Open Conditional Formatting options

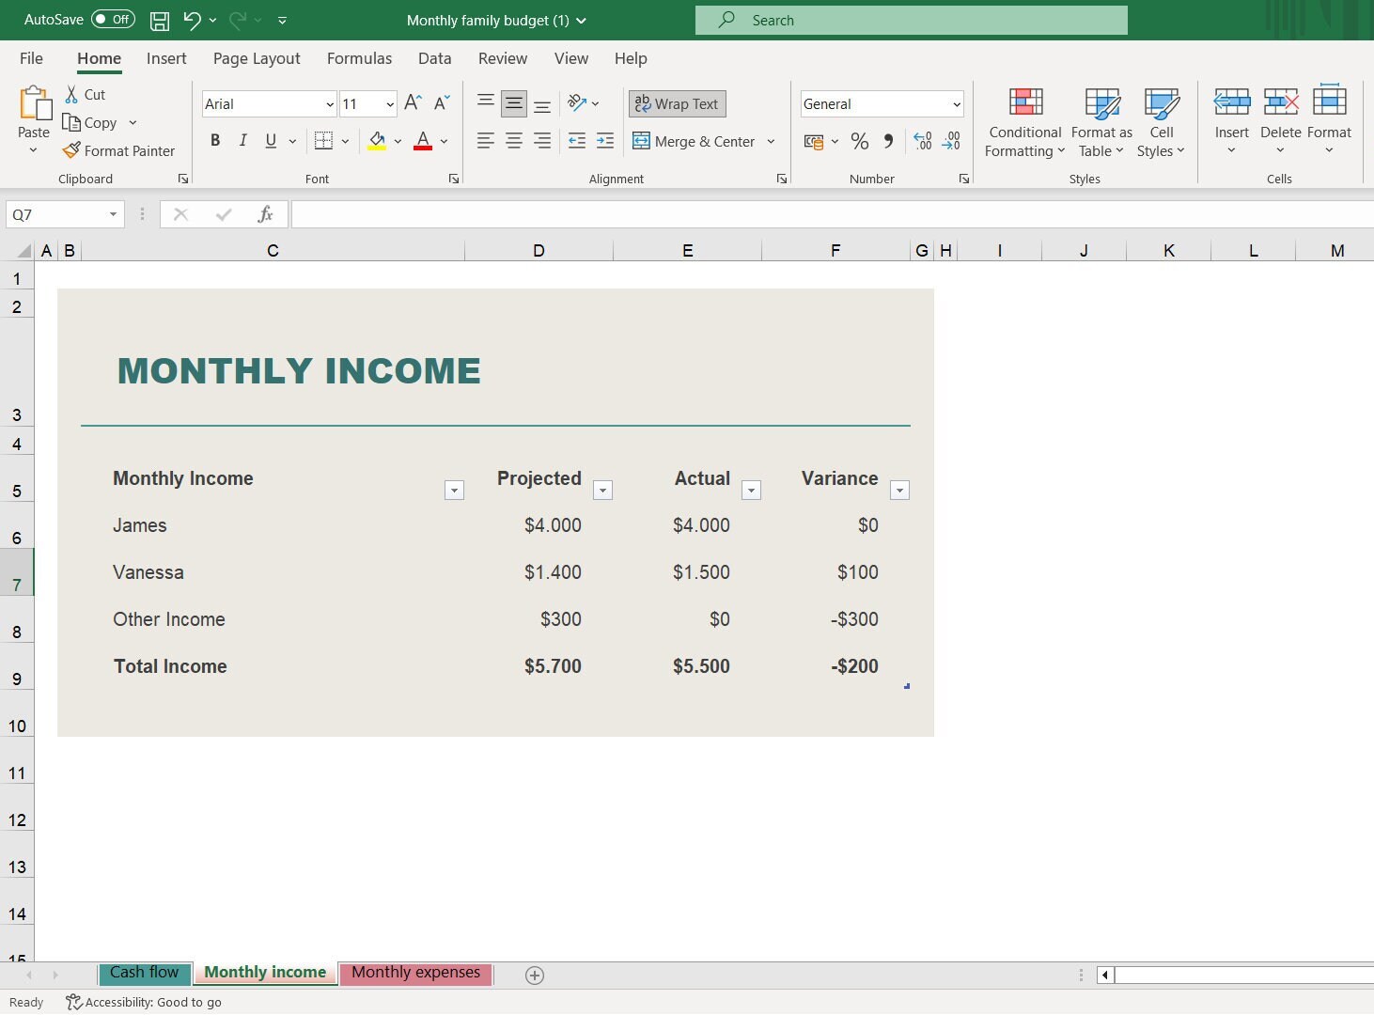coord(1023,122)
